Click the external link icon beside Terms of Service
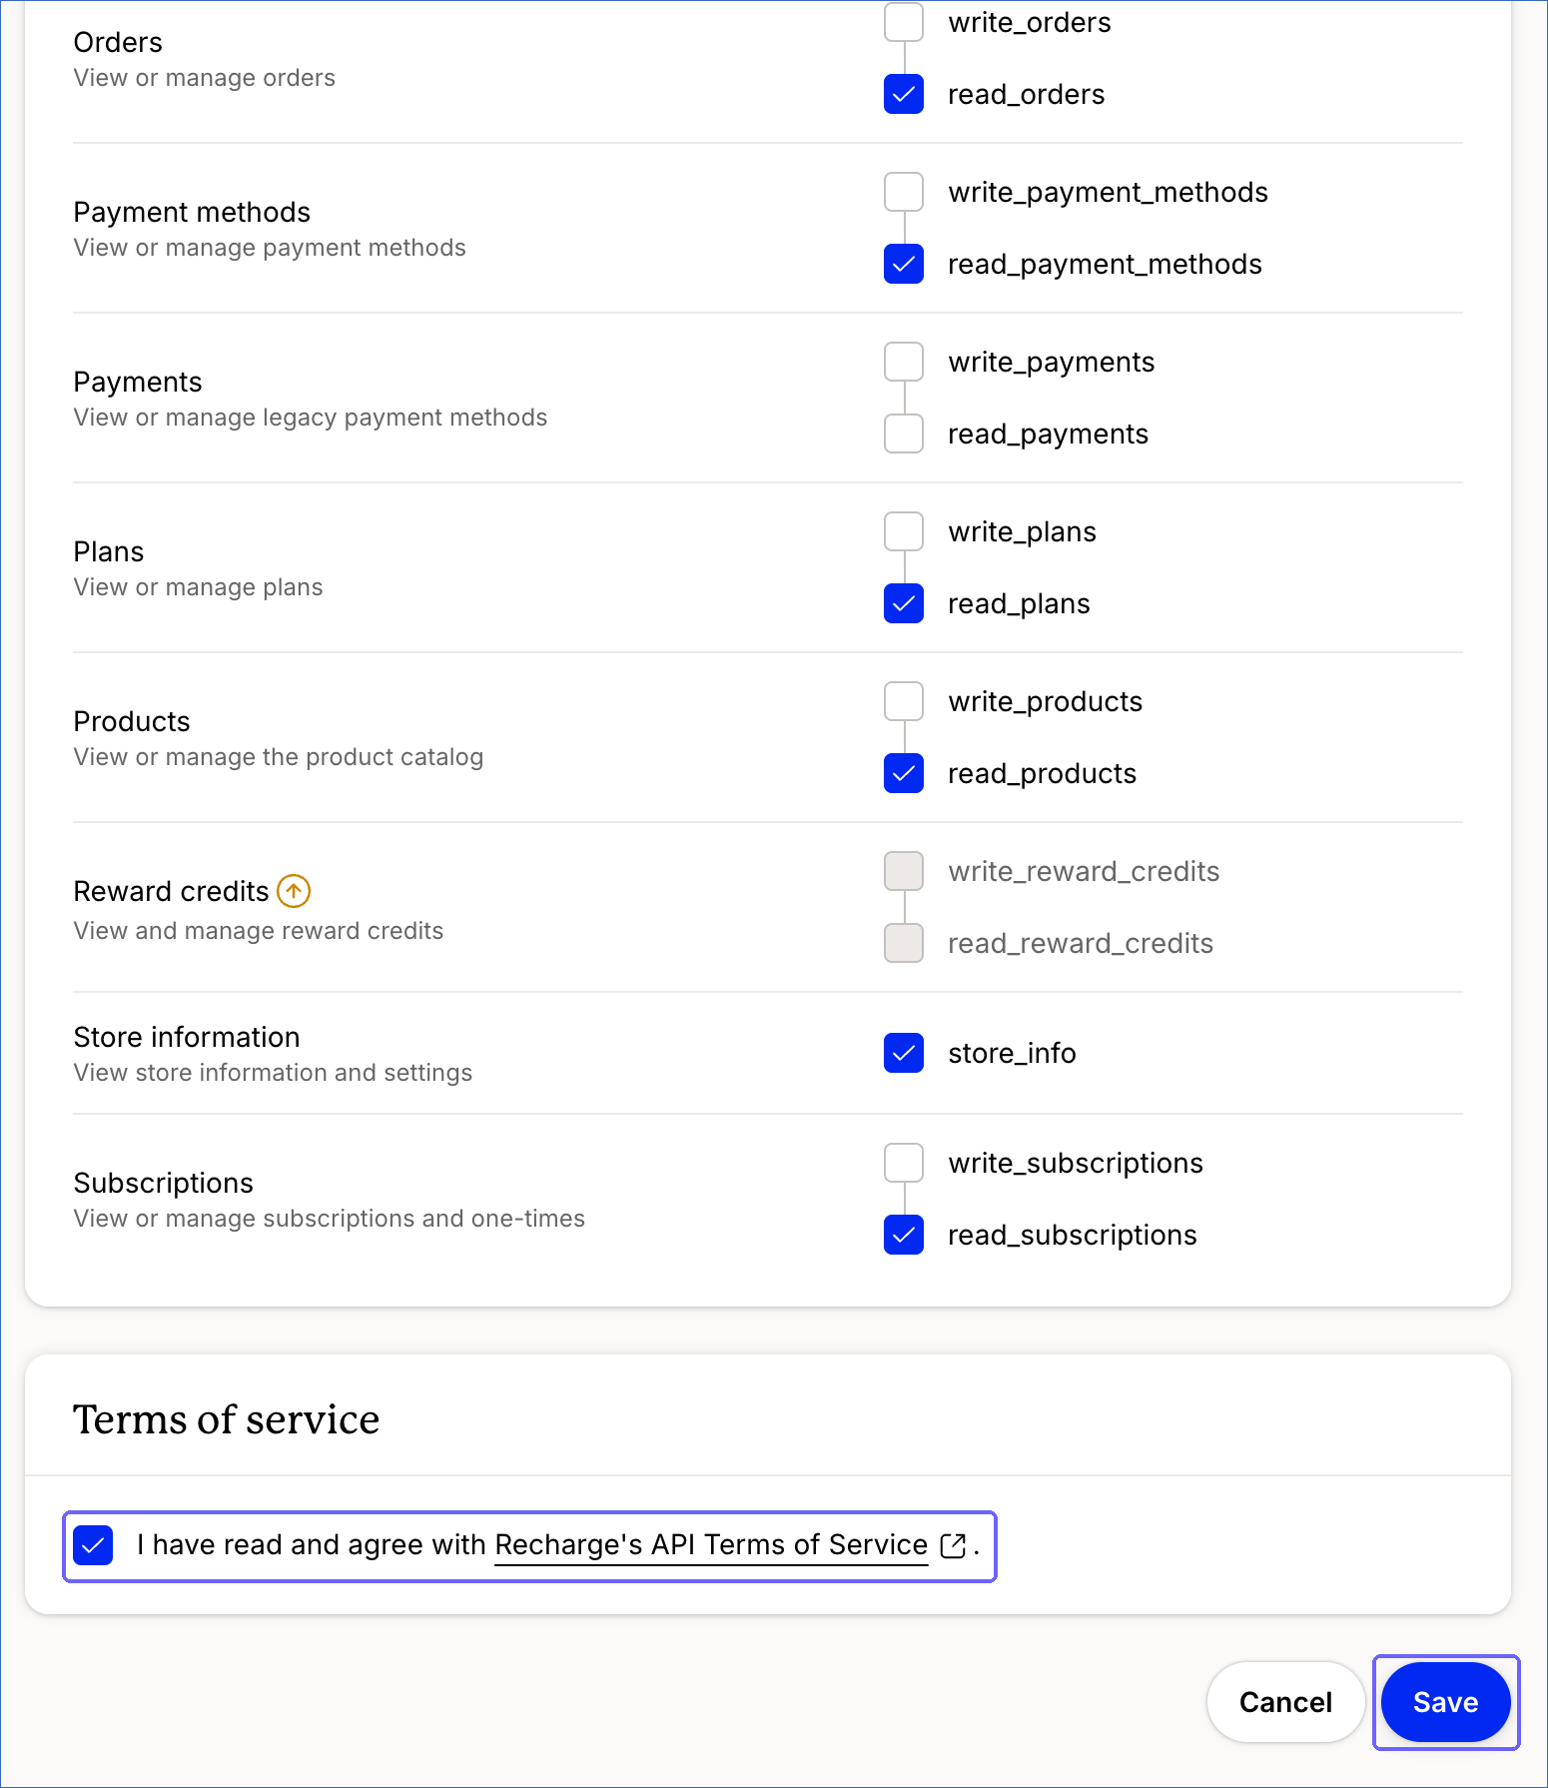Viewport: 1548px width, 1788px height. pyautogui.click(x=954, y=1545)
